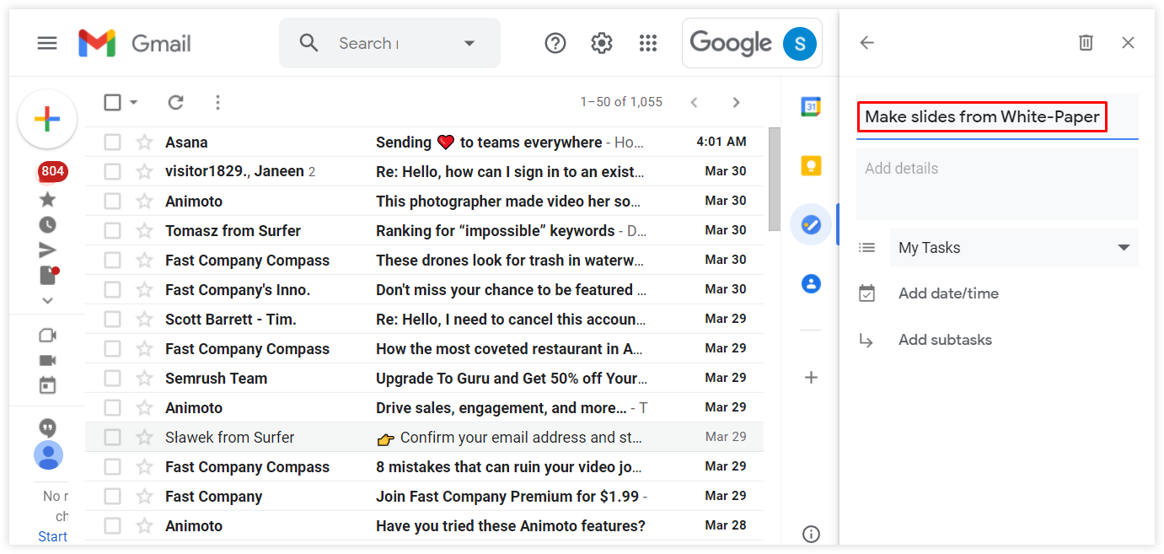Viewport: 1164px width, 554px height.
Task: Open the Google apps grid menu
Action: pyautogui.click(x=647, y=42)
